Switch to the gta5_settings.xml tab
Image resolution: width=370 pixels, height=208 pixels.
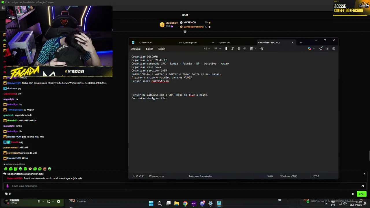[188, 42]
